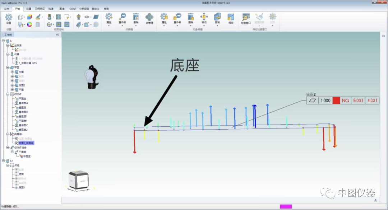
Task: Expand the 立面 node under 平面
Action: click(x=12, y=71)
